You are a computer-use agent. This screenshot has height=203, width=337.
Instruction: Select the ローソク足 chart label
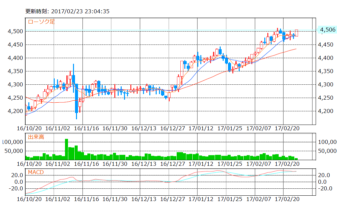tap(41, 22)
